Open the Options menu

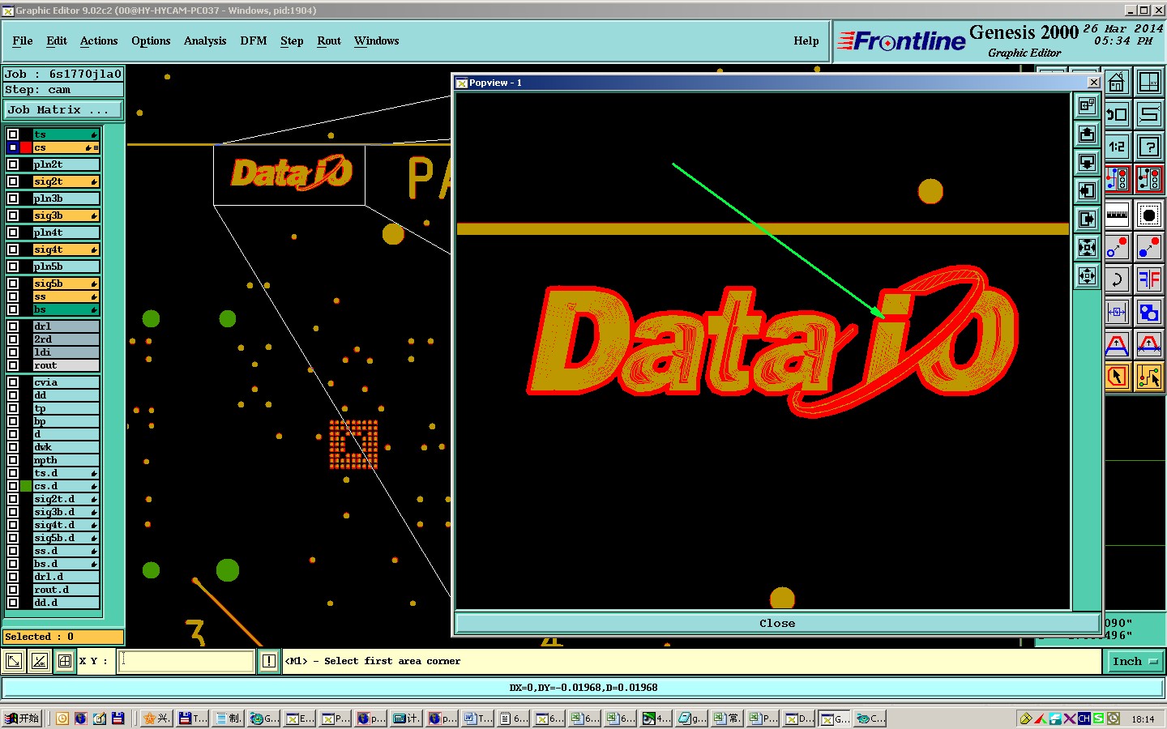tap(151, 41)
